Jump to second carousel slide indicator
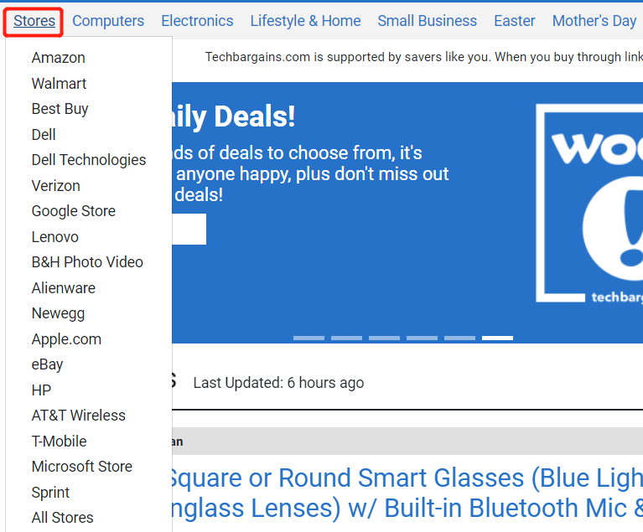This screenshot has width=643, height=532. tap(346, 338)
